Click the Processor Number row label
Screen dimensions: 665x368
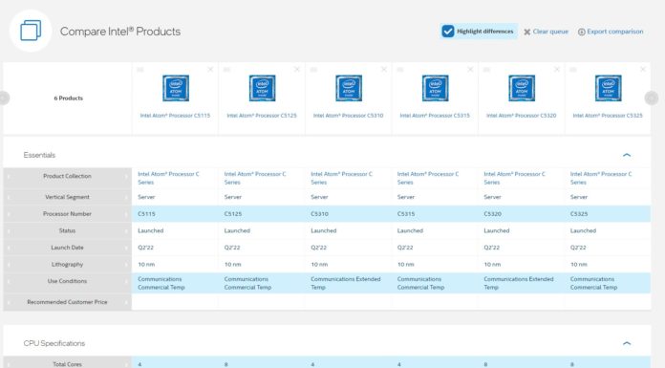tap(67, 214)
